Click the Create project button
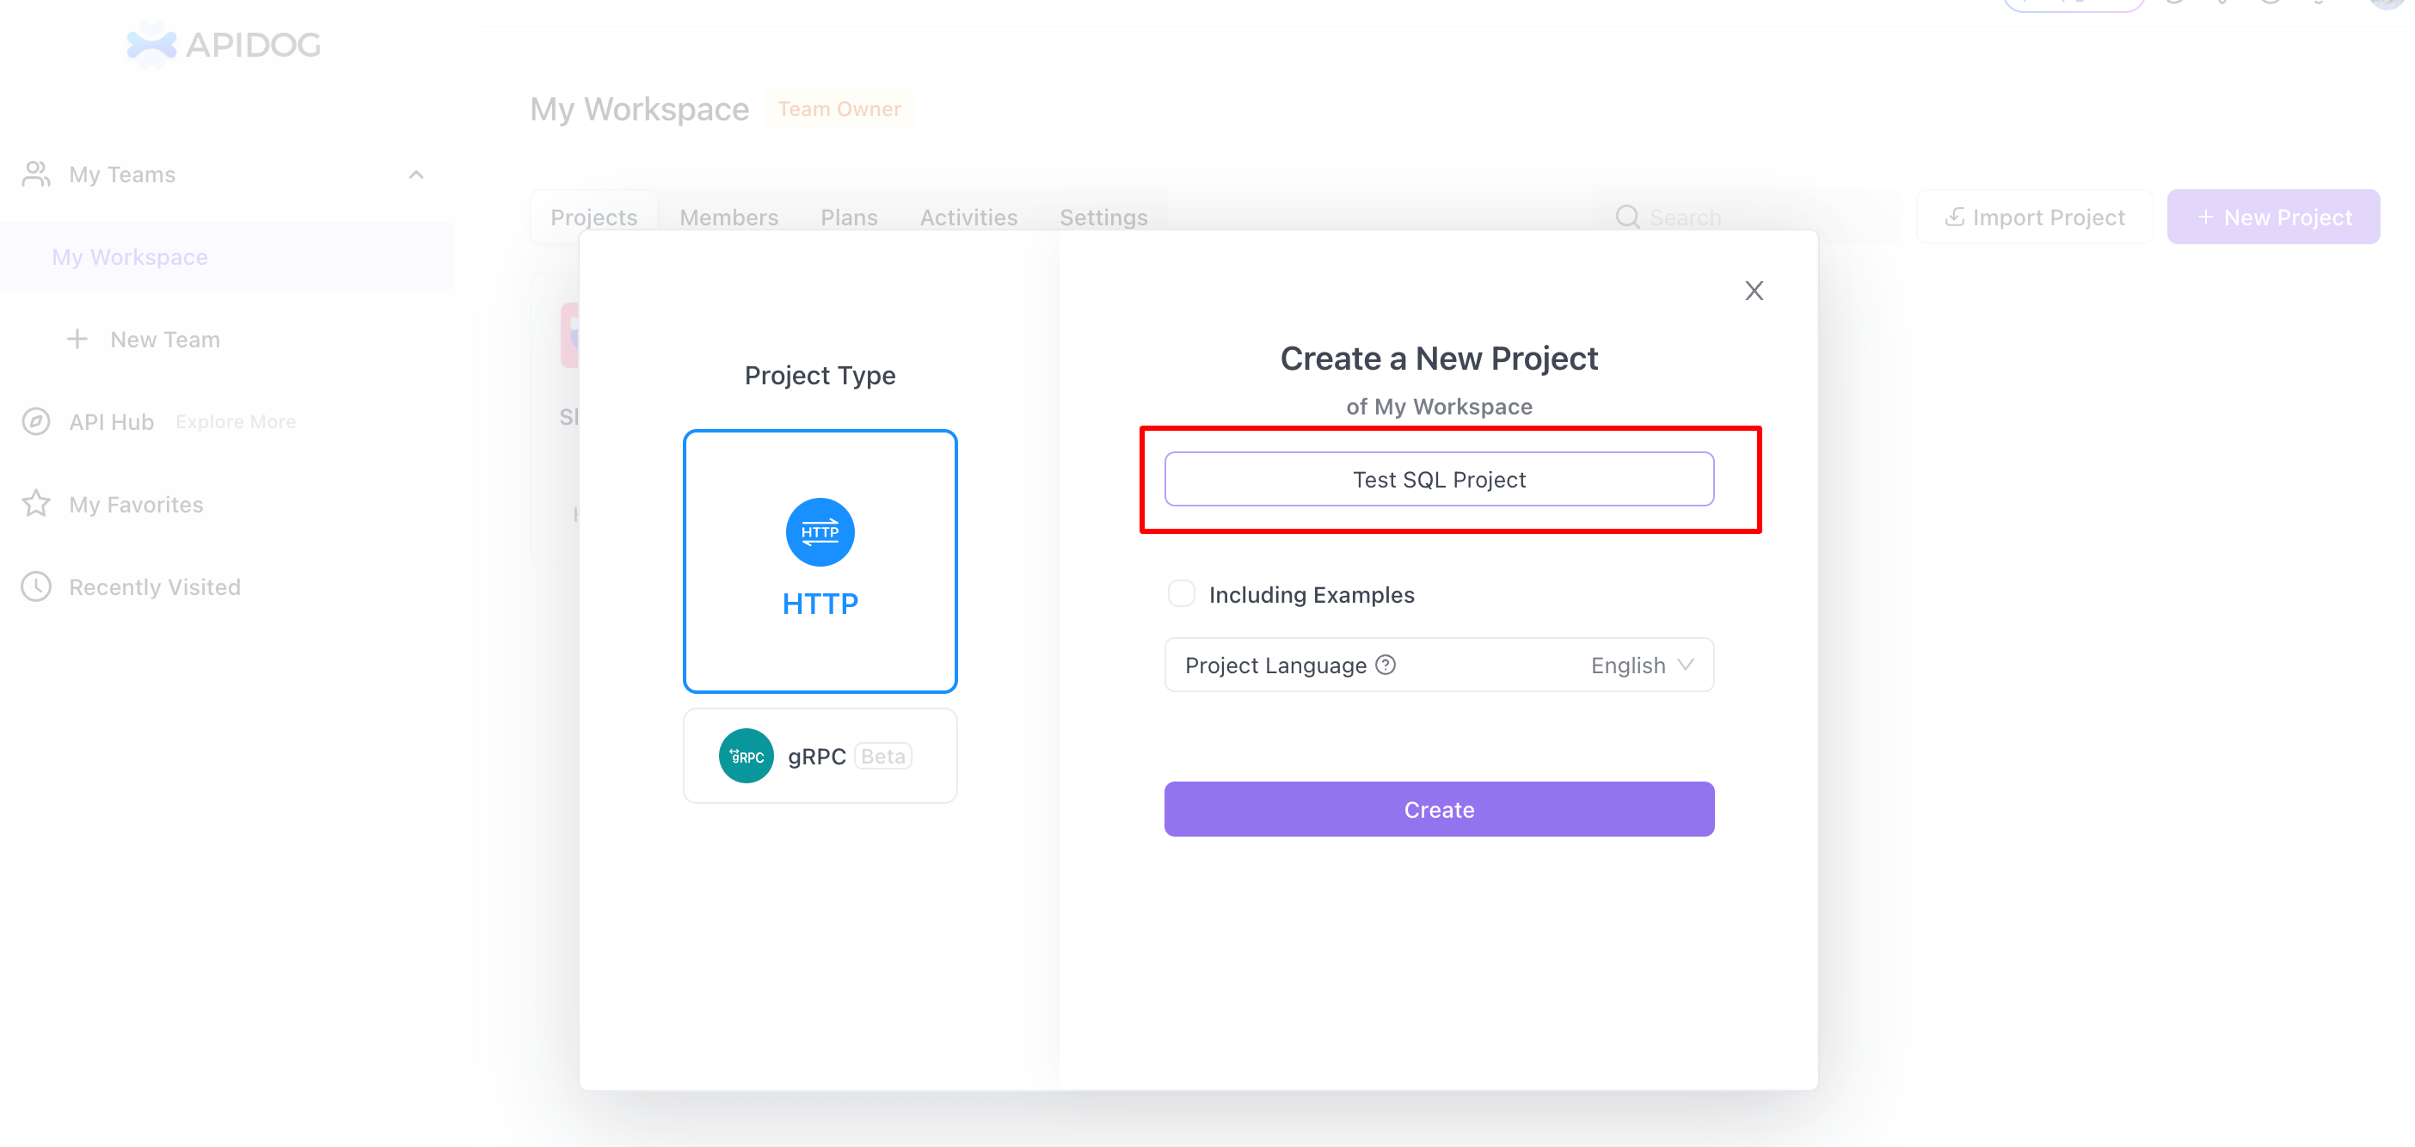 (x=1439, y=808)
